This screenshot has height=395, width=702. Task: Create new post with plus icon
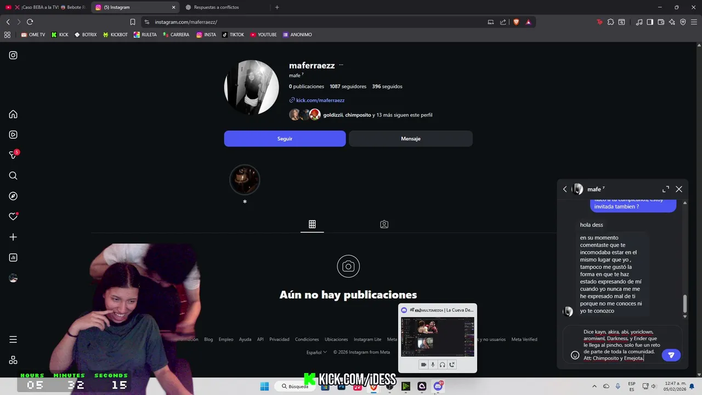click(13, 237)
